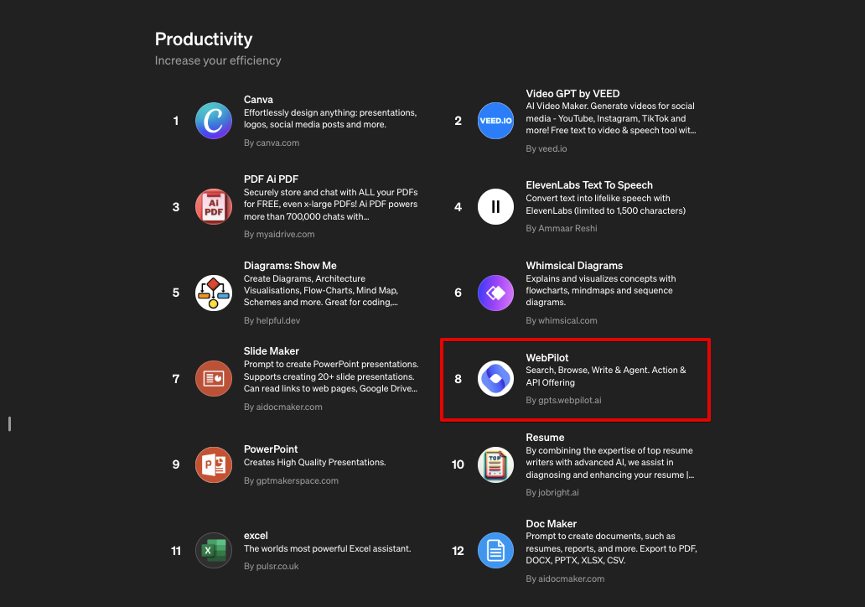The image size is (865, 607).
Task: Click the Resume document icon
Action: (495, 464)
